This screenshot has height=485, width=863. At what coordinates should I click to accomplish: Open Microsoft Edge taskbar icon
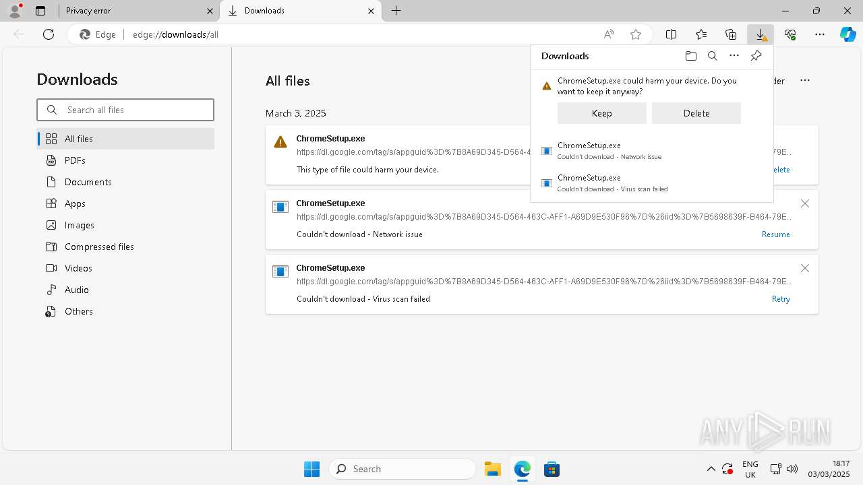point(523,469)
